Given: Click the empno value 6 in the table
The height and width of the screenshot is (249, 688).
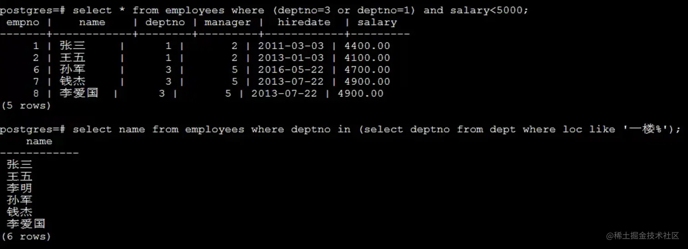Looking at the screenshot, I should click(x=36, y=70).
